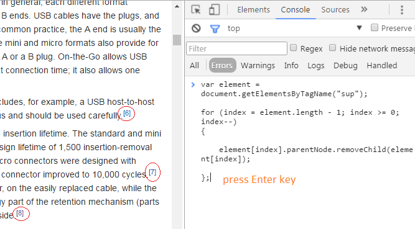Activate the inspect element picker icon
The image size is (415, 229).
pyautogui.click(x=196, y=10)
